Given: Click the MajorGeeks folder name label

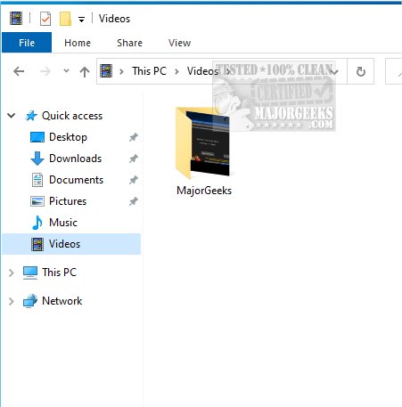Looking at the screenshot, I should point(204,191).
